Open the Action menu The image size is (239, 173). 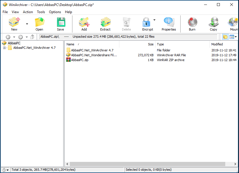point(28,12)
